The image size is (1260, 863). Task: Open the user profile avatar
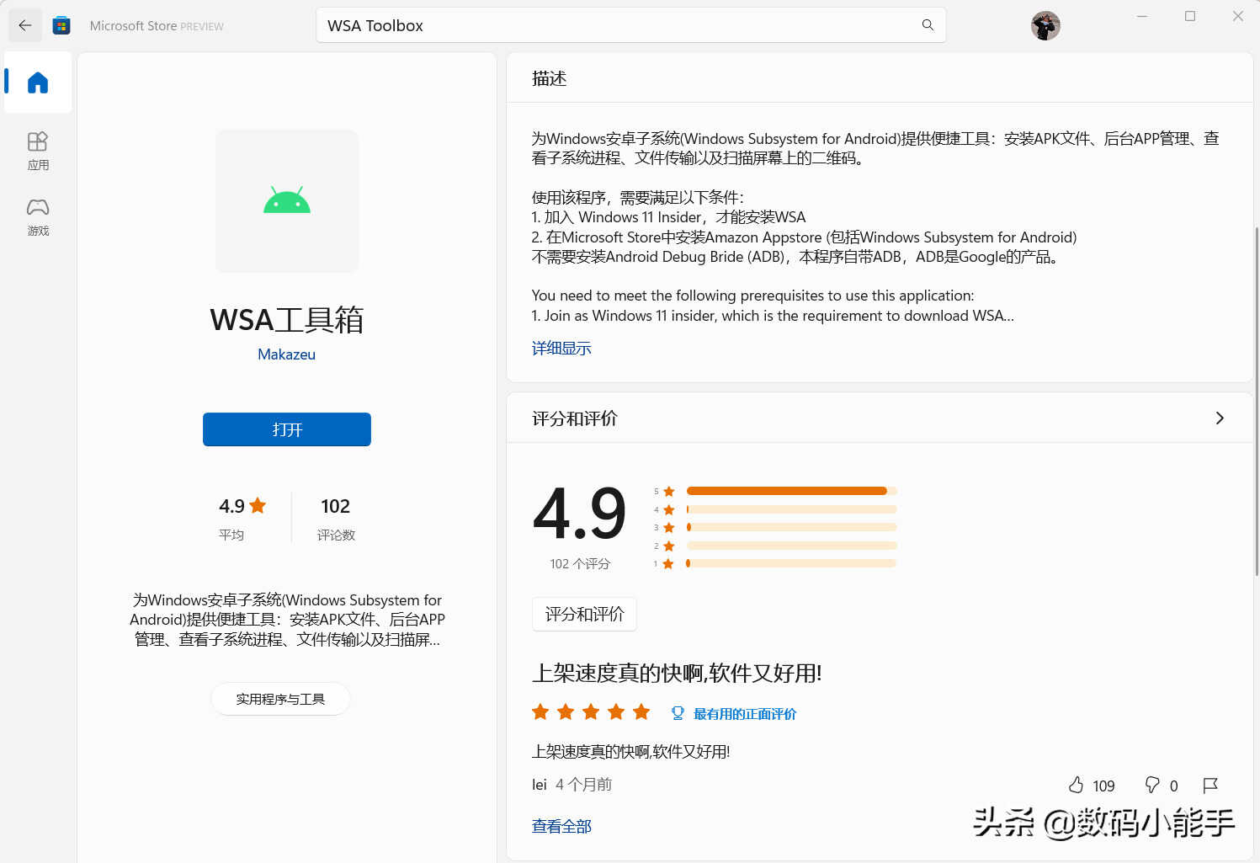[x=1045, y=26]
